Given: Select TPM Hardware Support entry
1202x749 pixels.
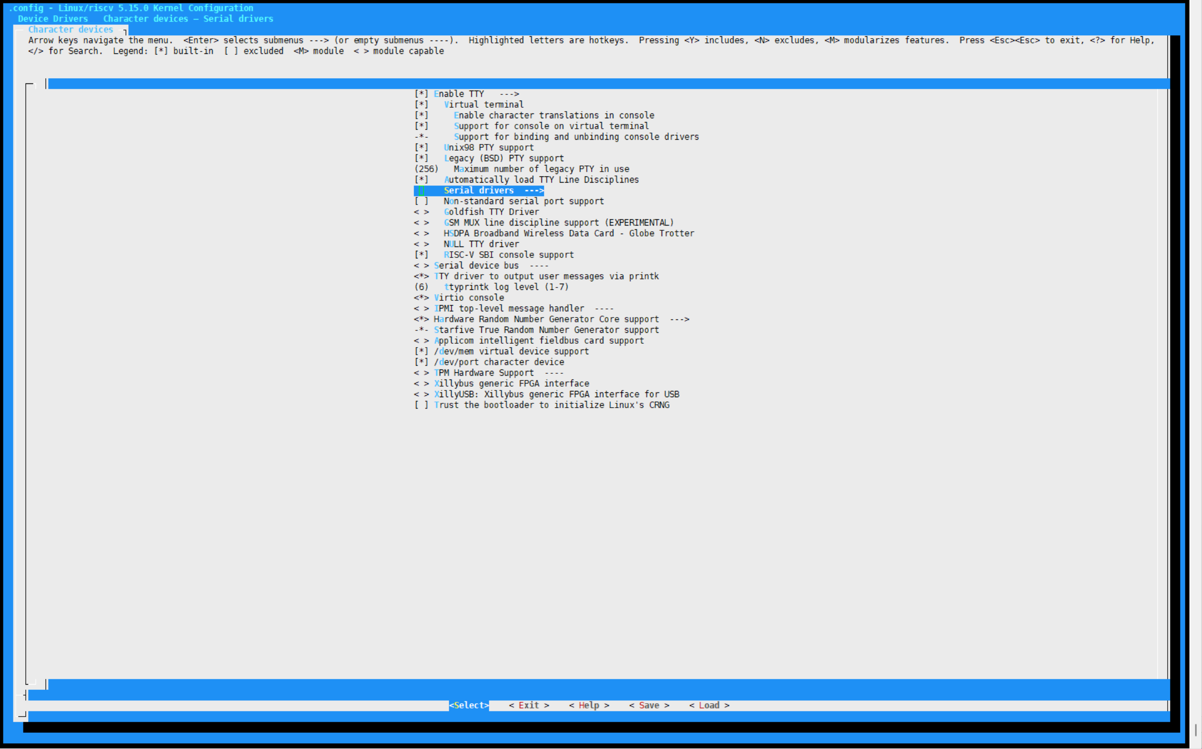Looking at the screenshot, I should coord(484,373).
